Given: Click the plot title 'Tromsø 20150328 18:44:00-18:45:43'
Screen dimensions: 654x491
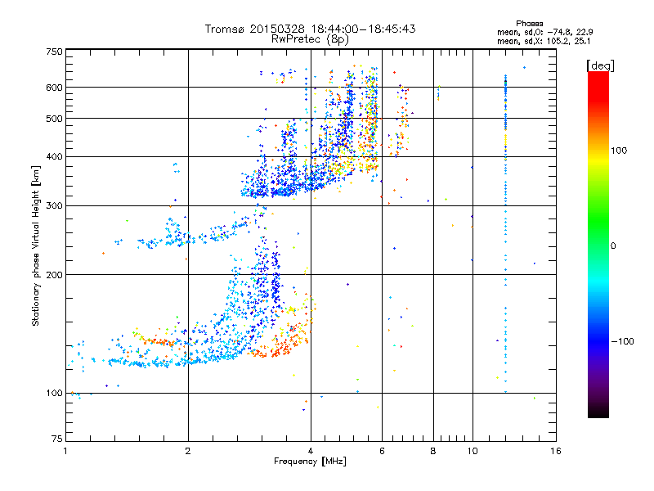Looking at the screenshot, I should click(x=310, y=29).
